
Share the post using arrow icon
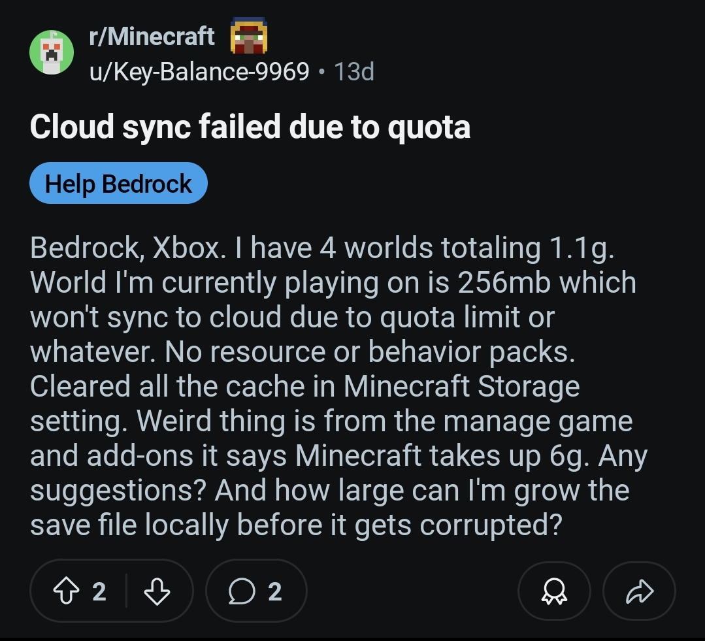tap(638, 592)
